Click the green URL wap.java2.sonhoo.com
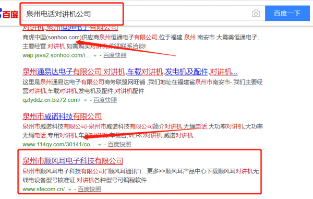 click(56, 55)
